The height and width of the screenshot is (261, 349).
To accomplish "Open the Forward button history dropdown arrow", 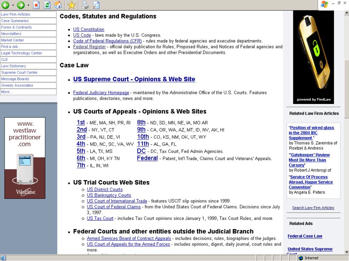I will pyautogui.click(x=28, y=5).
